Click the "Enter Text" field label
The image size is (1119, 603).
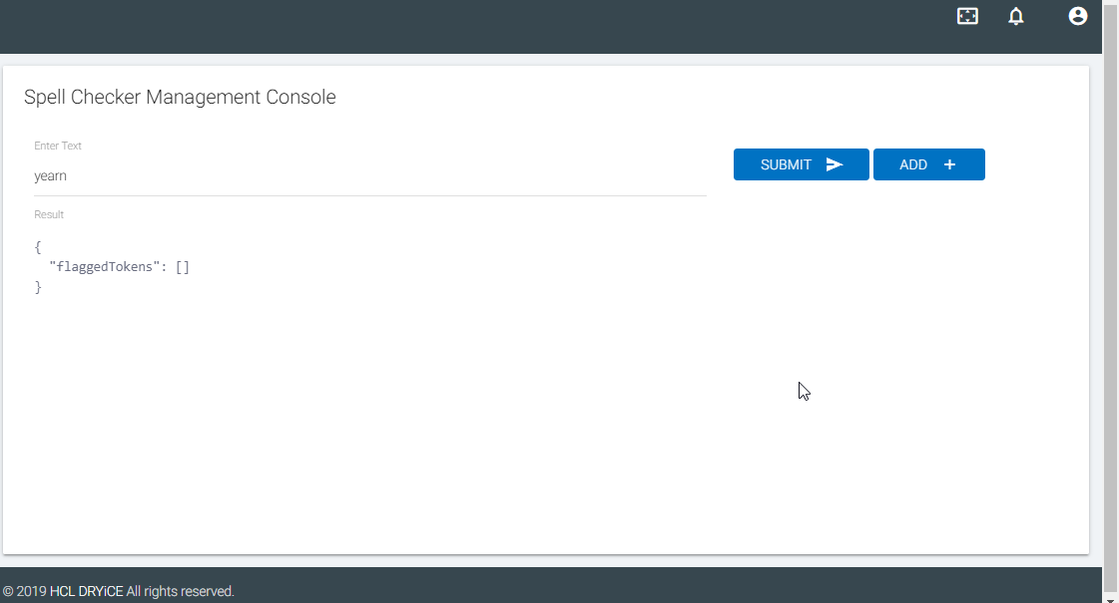(58, 146)
